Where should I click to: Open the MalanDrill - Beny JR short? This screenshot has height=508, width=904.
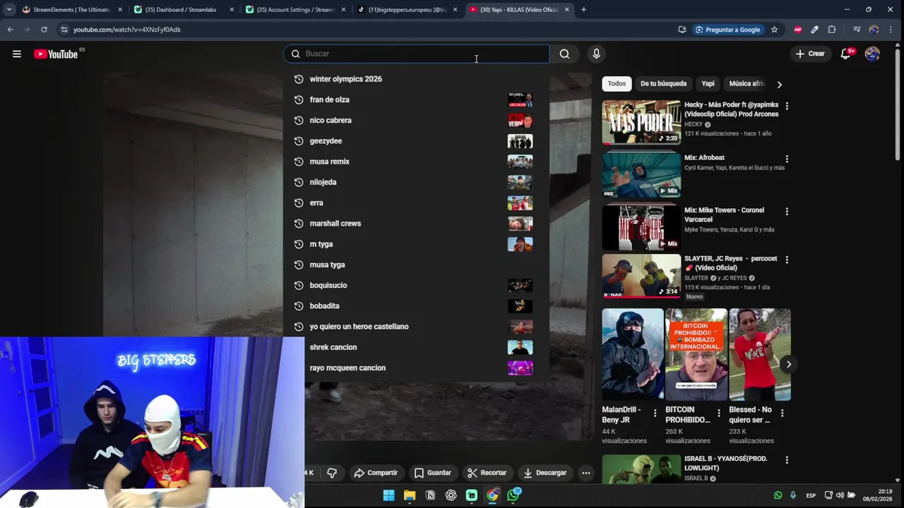[633, 354]
